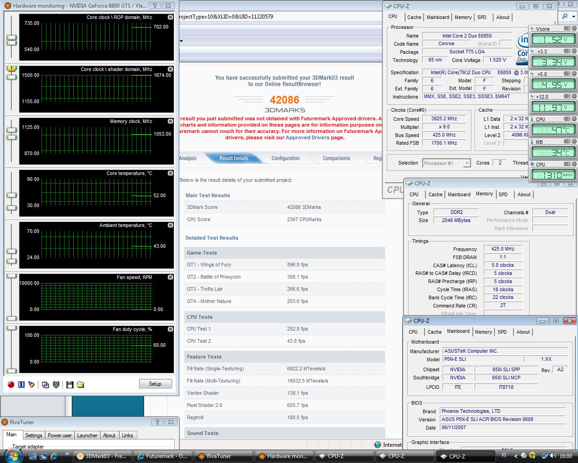Close the Memory clock graph
This screenshot has height=463, width=578.
(x=170, y=121)
